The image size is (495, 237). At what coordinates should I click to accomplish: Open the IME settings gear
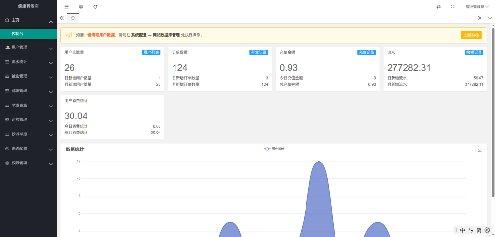(x=487, y=230)
